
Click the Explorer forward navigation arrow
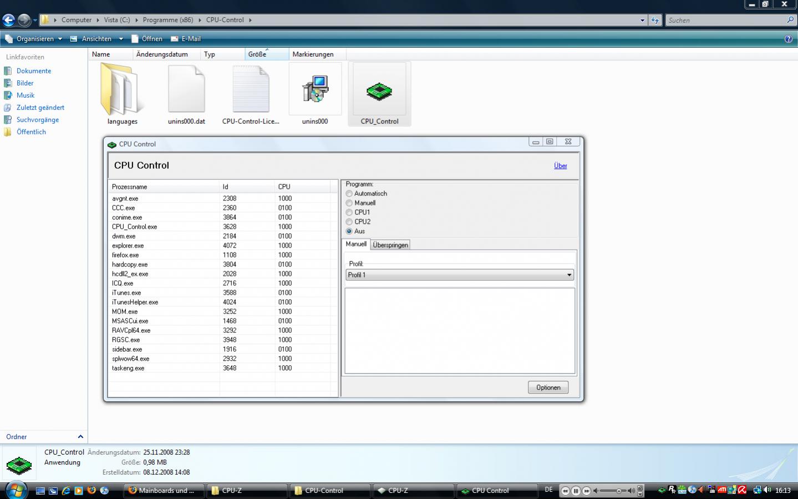pyautogui.click(x=24, y=21)
